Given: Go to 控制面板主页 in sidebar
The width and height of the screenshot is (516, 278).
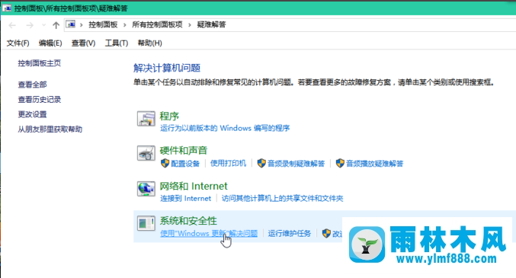Looking at the screenshot, I should [39, 63].
